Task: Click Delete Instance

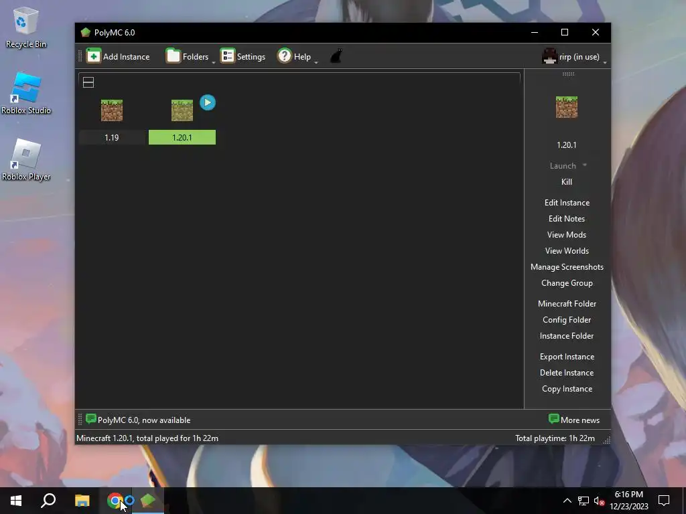Action: 567,373
